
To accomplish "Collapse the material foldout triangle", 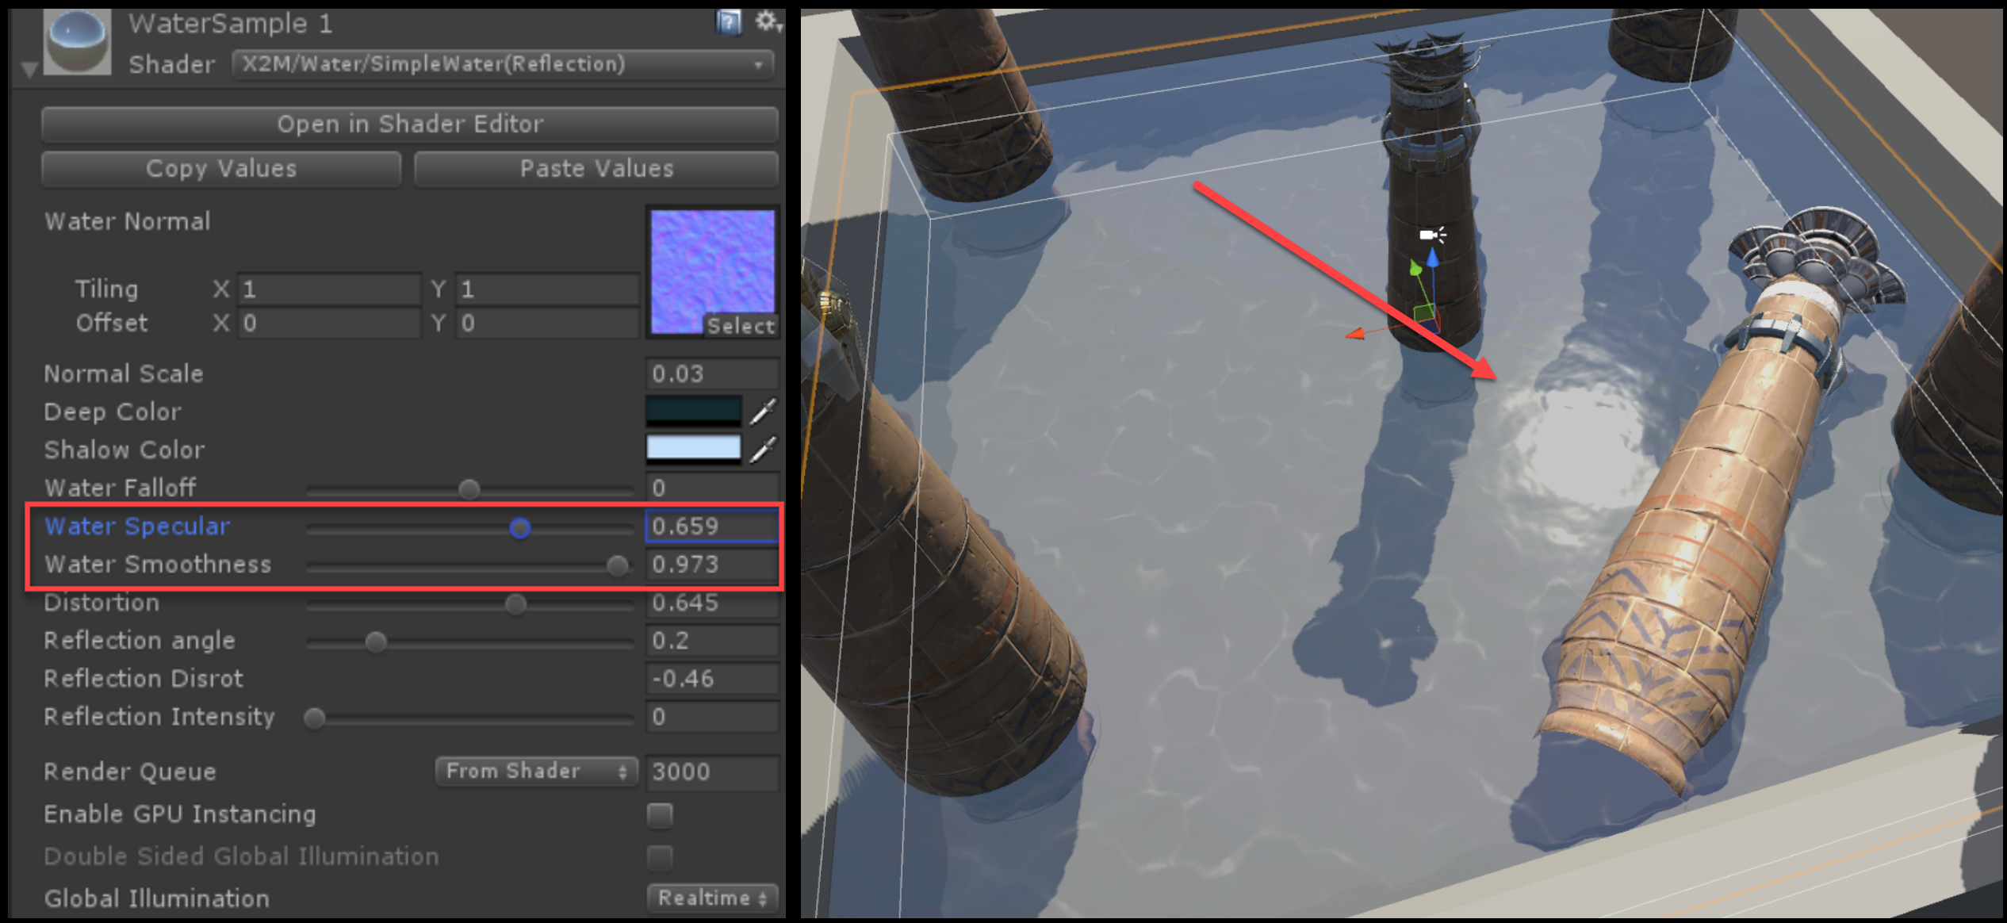I will pos(29,71).
